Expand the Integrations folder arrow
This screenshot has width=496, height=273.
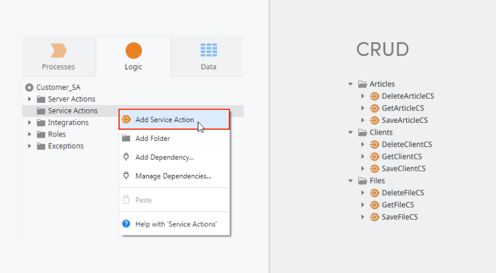[29, 123]
